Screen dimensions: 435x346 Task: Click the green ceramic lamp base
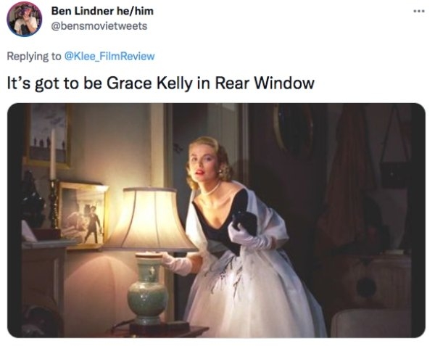pyautogui.click(x=148, y=289)
